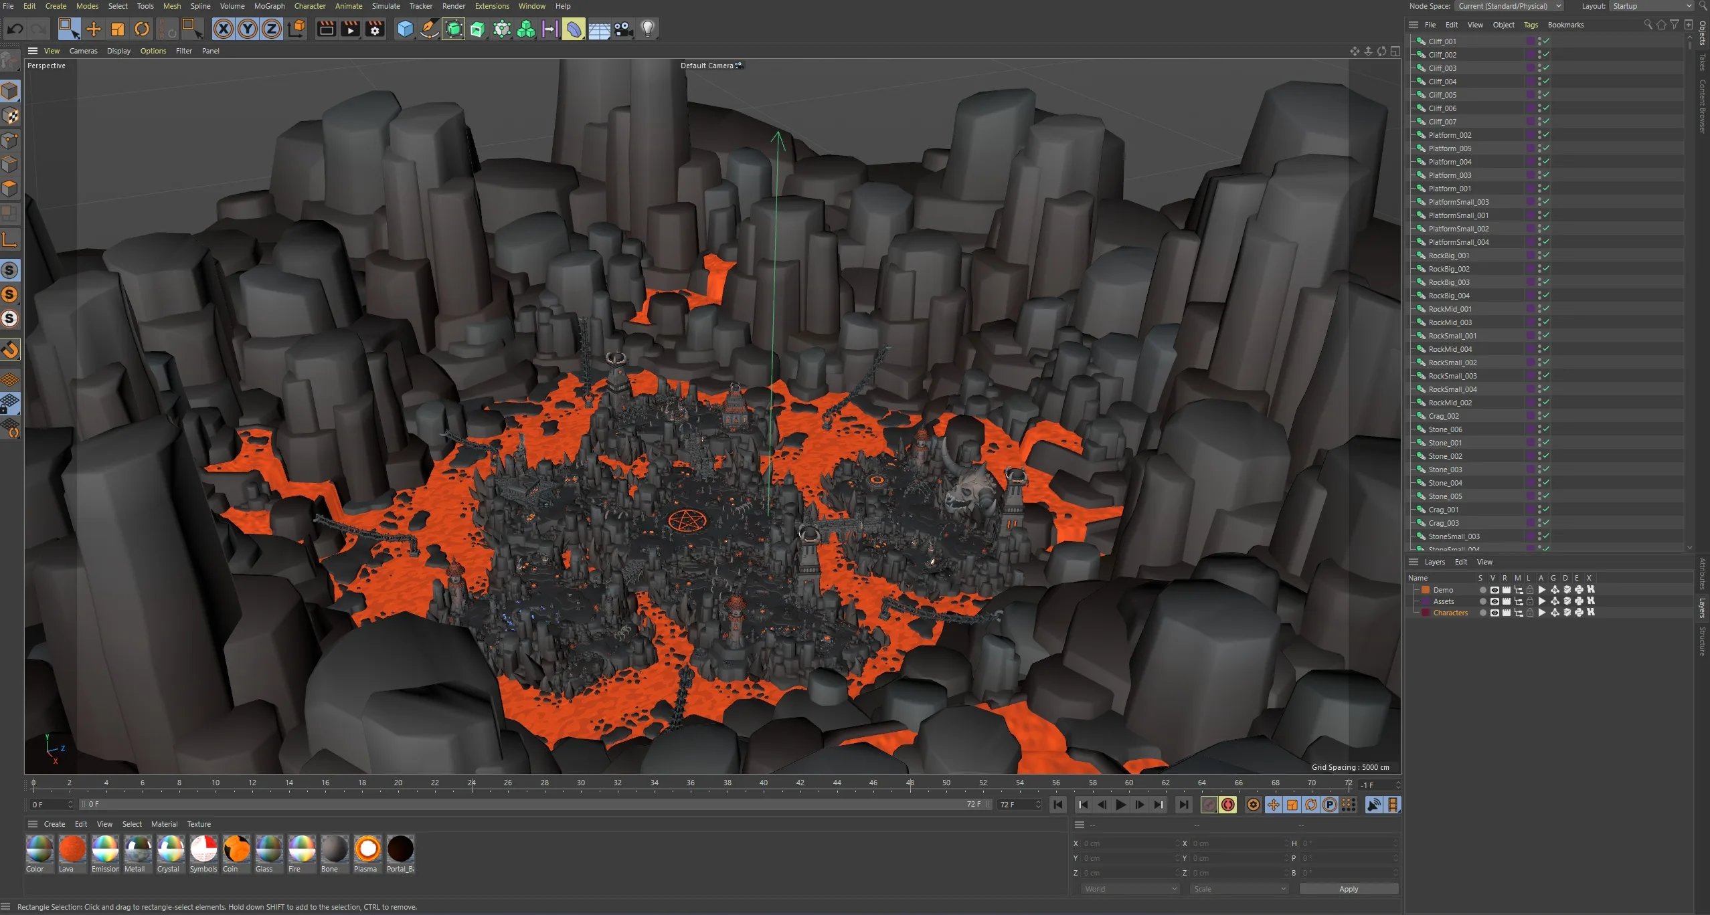Click the Cube primitive icon
Screen dimensions: 1710x915
coord(405,29)
